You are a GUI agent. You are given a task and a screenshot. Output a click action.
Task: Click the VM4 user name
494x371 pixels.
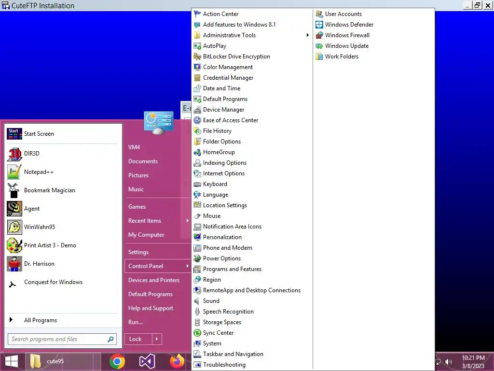[x=158, y=147]
